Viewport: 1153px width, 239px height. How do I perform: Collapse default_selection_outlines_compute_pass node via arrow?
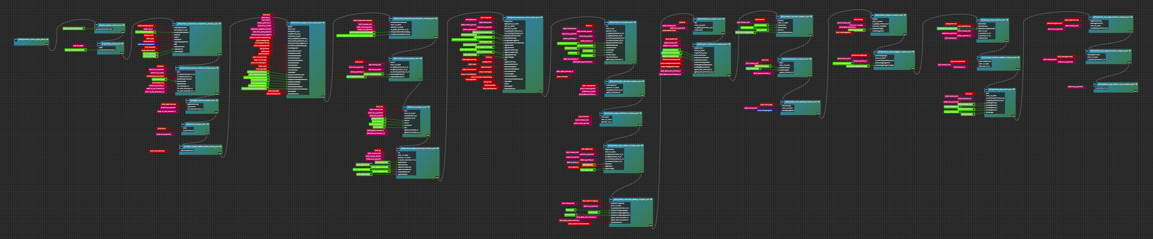coord(1019,58)
